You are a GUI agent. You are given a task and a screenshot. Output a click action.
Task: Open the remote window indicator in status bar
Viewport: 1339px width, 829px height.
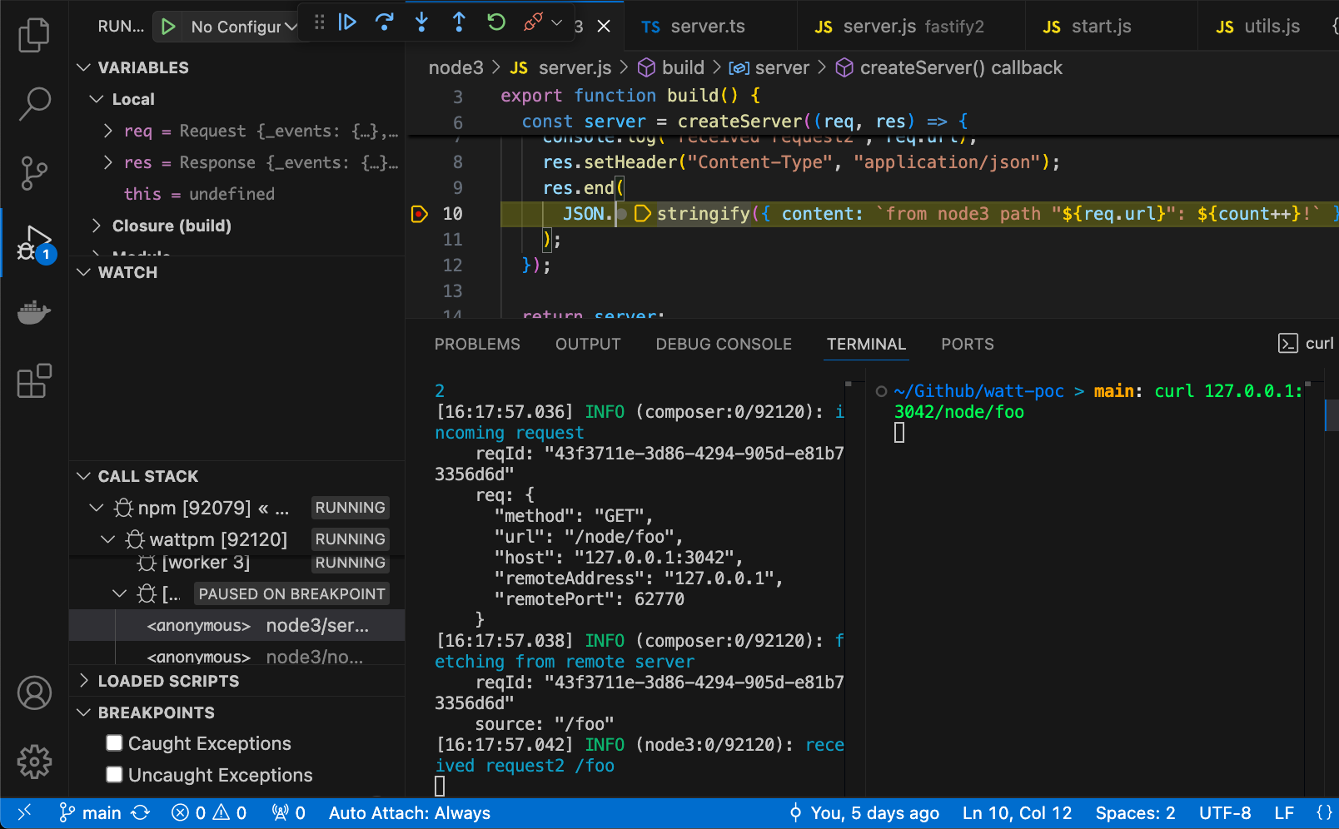(24, 813)
